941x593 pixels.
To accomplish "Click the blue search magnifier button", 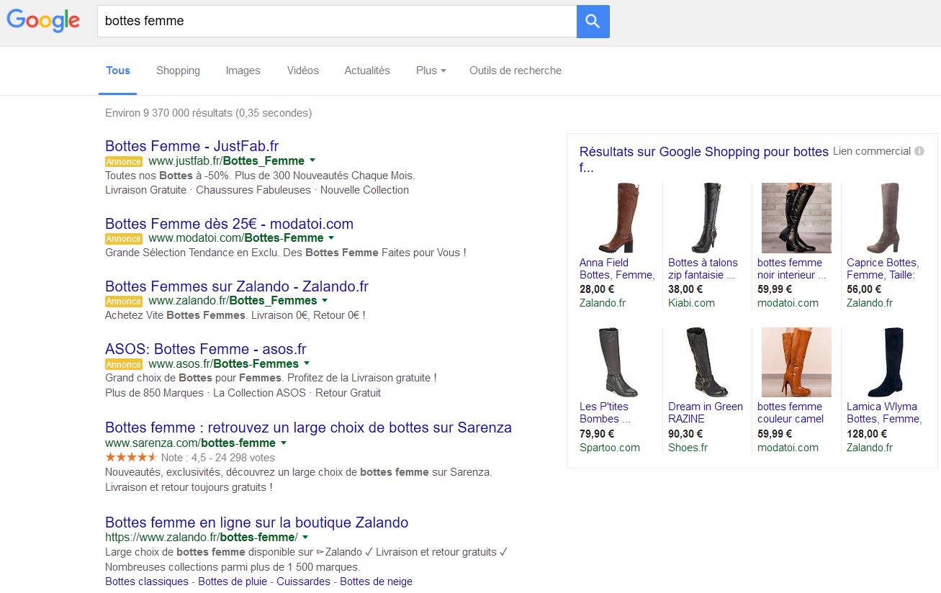I will (x=593, y=22).
